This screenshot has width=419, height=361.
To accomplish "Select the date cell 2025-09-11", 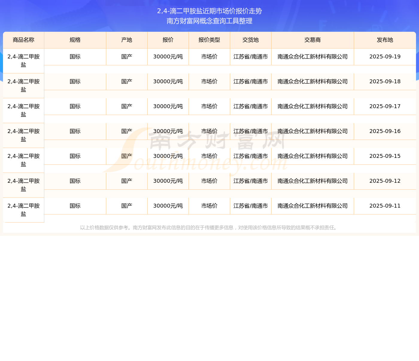I will click(x=385, y=206).
